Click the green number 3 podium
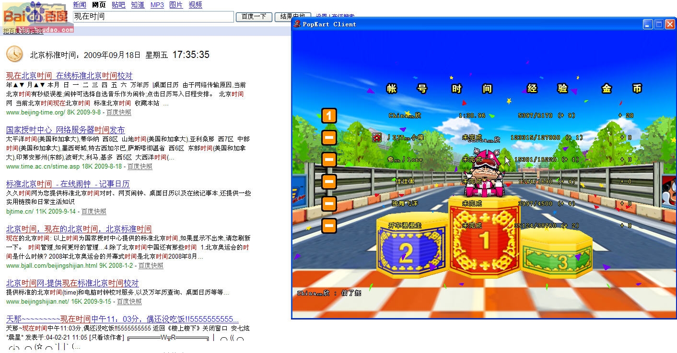The width and height of the screenshot is (677, 353). (556, 254)
